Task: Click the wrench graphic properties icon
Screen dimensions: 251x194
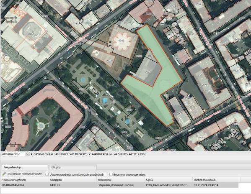Action: click(x=4, y=174)
